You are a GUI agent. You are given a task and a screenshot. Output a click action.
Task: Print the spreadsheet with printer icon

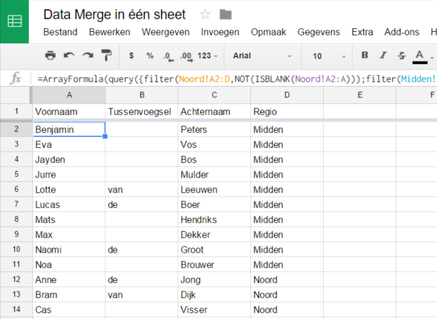[x=50, y=56]
